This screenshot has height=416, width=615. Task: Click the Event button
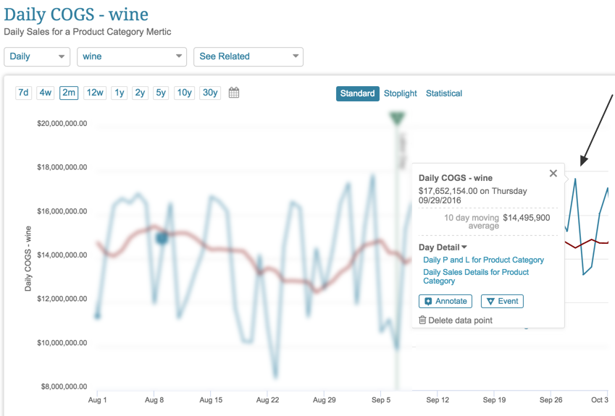502,301
